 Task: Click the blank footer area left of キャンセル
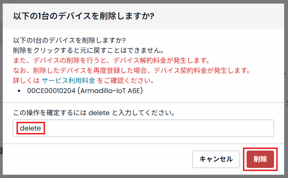tap(98, 159)
